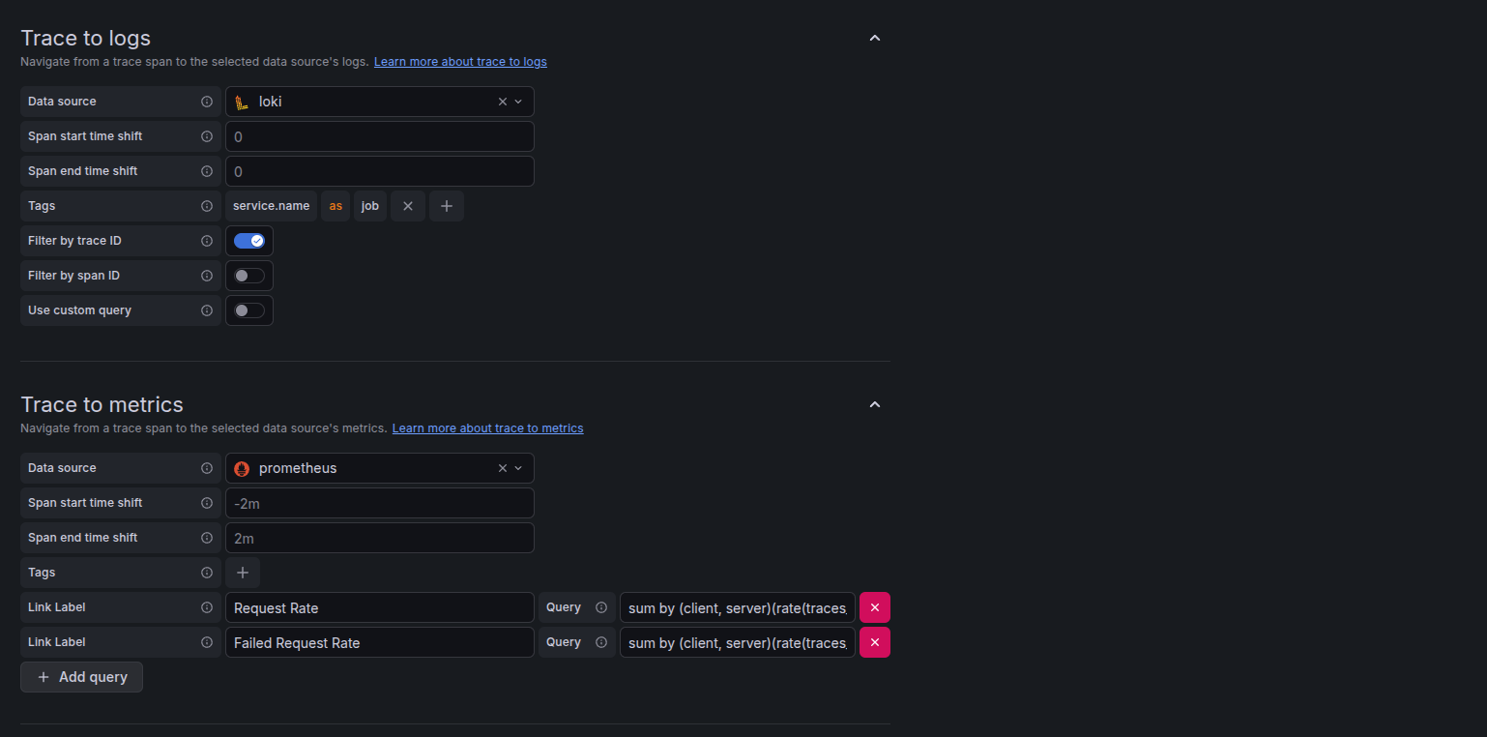Turn on Use custom query
Image resolution: width=1487 pixels, height=737 pixels.
[x=248, y=310]
